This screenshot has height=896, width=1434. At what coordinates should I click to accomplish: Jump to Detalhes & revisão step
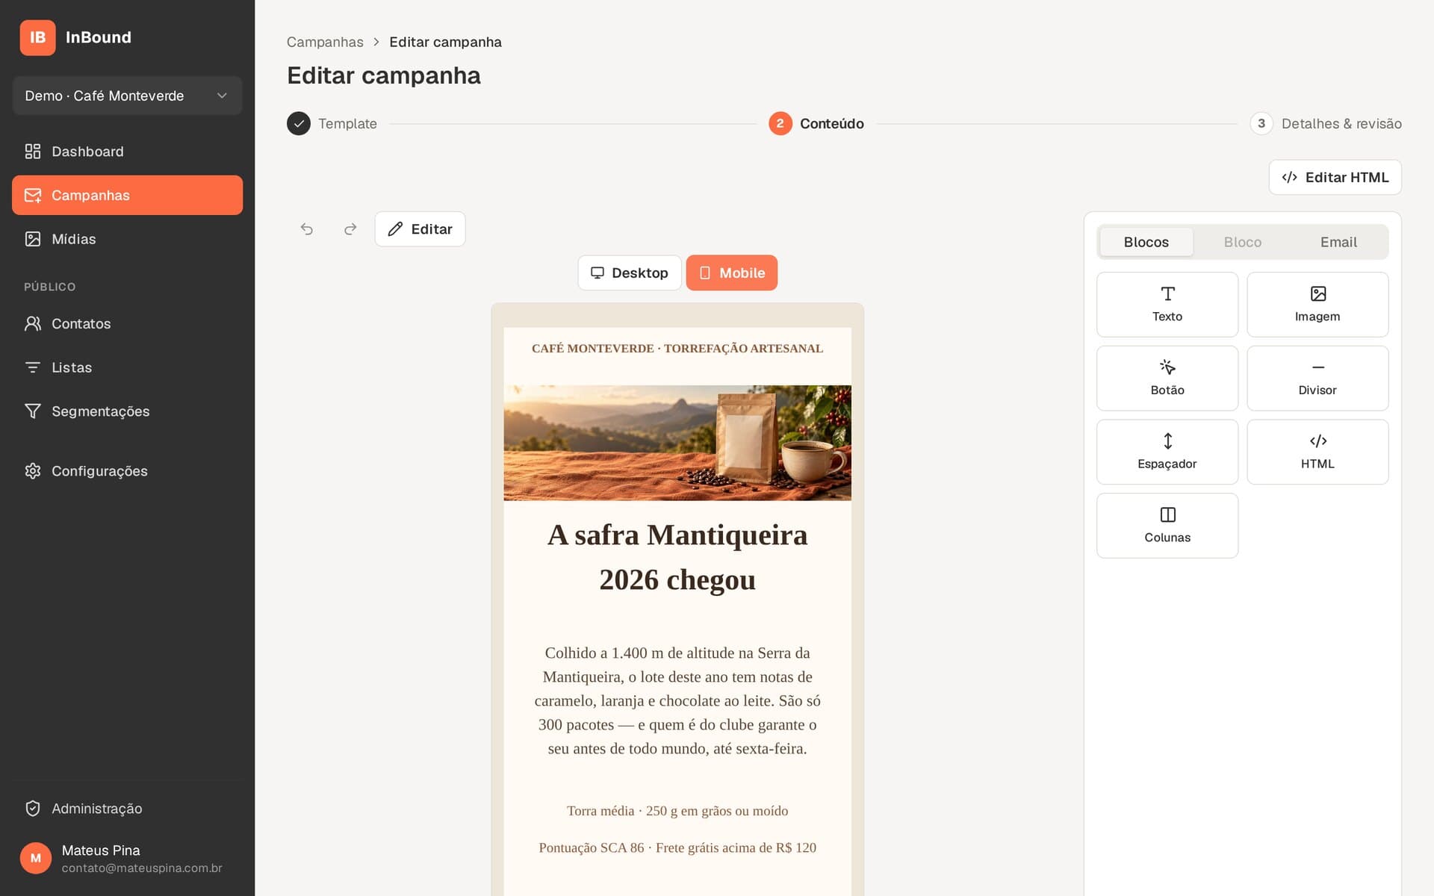click(1326, 124)
